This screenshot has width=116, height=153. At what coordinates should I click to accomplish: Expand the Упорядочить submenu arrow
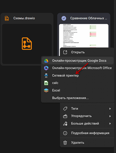coord(110,116)
